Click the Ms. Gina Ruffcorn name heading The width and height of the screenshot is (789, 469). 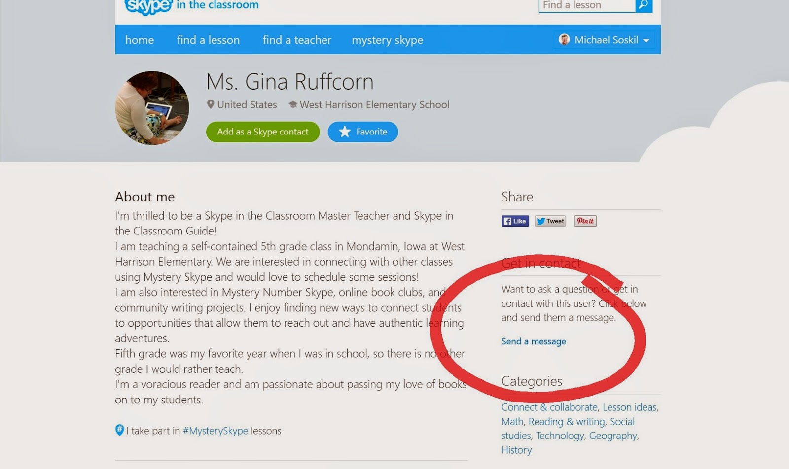point(290,81)
